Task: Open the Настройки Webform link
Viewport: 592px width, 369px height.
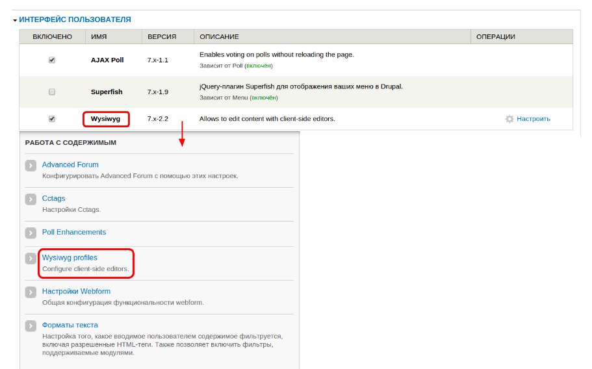Action: click(x=77, y=291)
